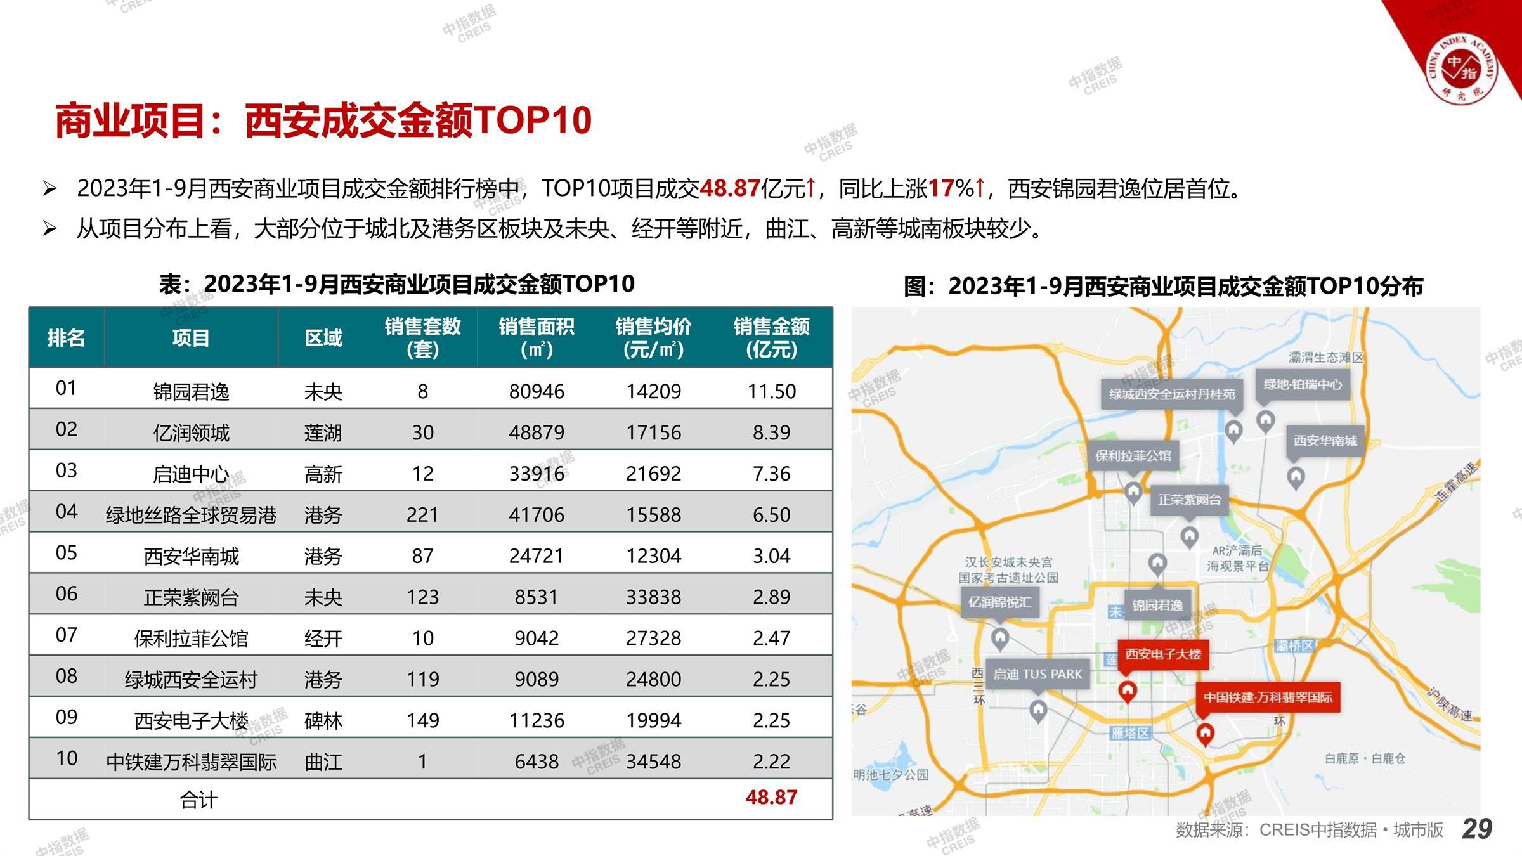1522x856 pixels.
Task: Click the red pin under 西安电子大楼
Action: 1127,691
